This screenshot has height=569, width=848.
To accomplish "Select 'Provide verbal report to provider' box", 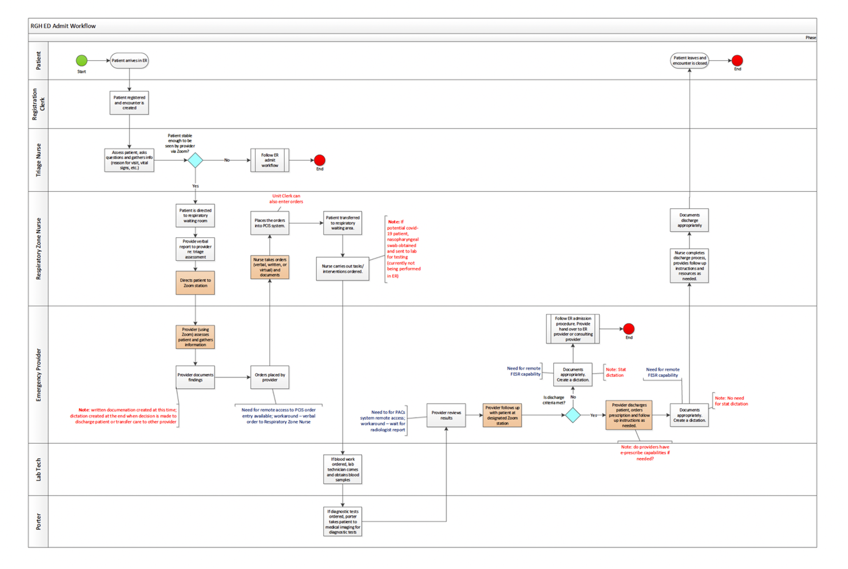I will (x=195, y=249).
